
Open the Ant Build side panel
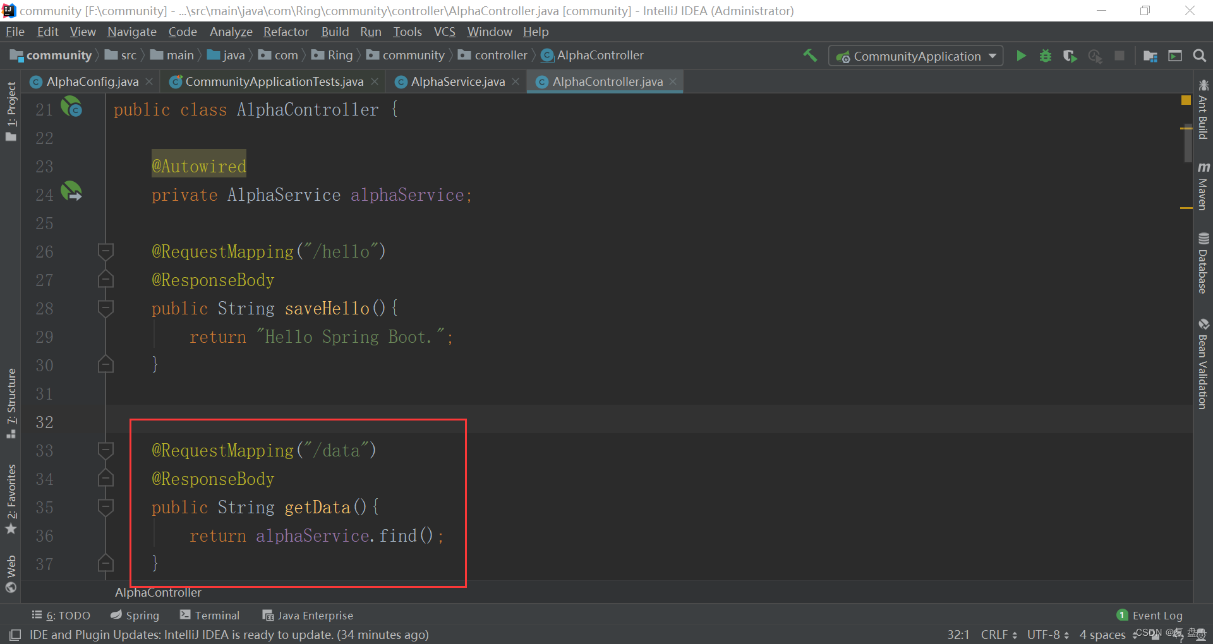[1203, 109]
